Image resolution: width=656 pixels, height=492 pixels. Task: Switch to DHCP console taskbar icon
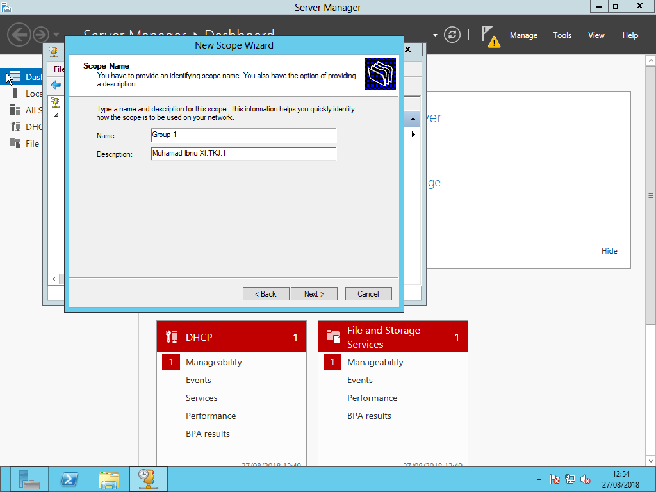click(149, 479)
